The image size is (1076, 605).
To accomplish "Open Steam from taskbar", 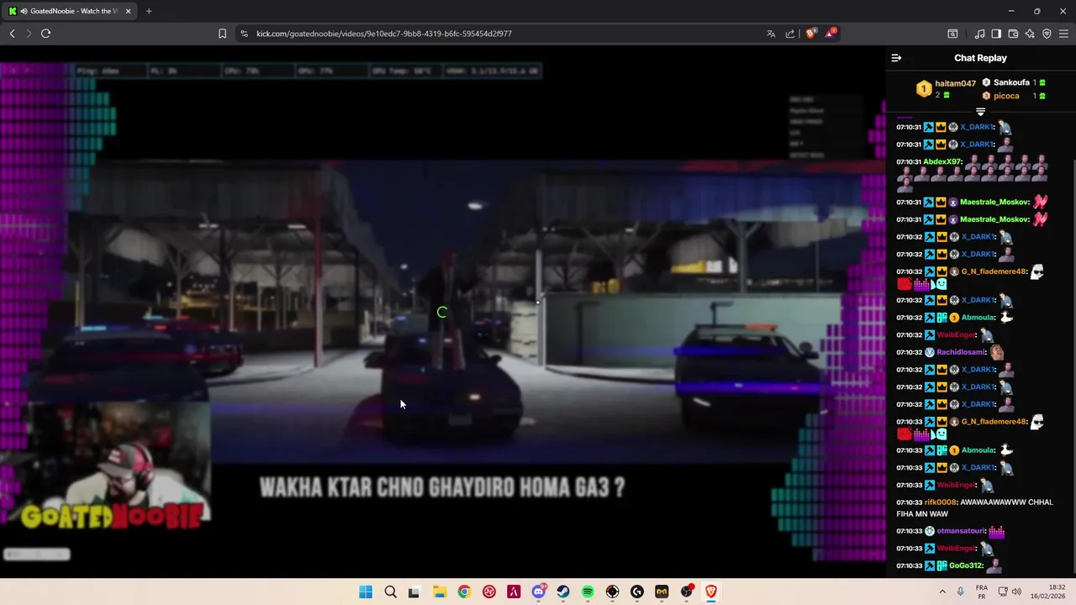I will tap(563, 592).
